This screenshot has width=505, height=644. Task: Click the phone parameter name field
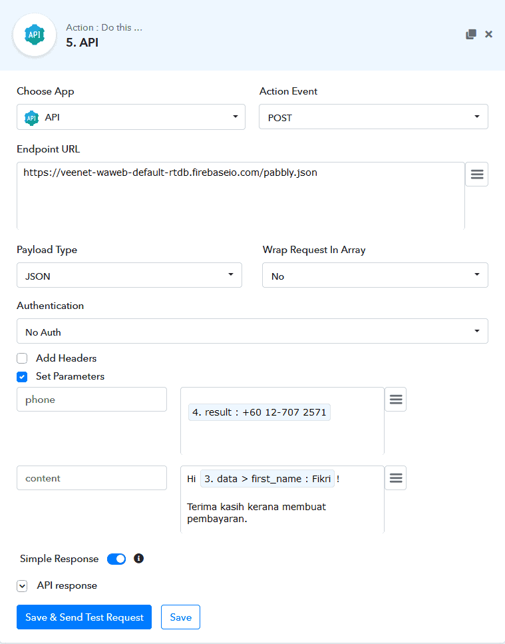[91, 399]
